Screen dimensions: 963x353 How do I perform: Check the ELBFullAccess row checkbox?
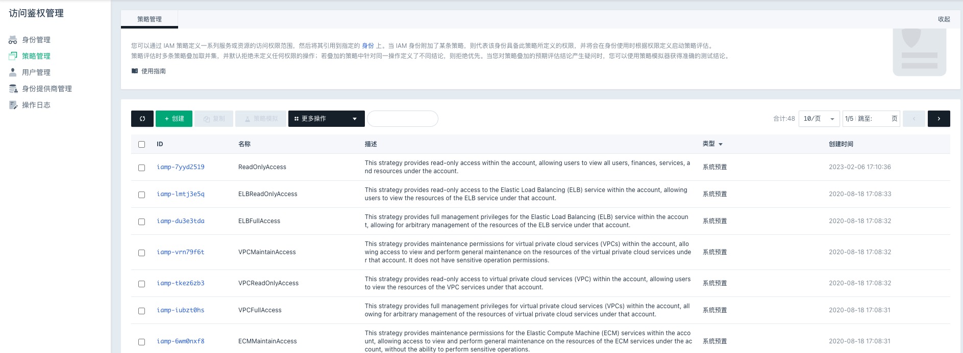[142, 222]
